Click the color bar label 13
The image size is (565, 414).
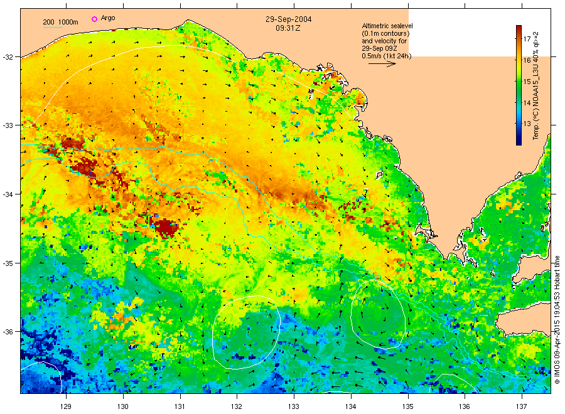(x=527, y=124)
